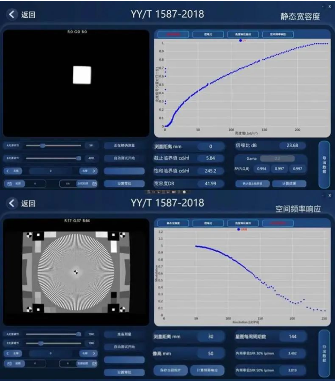Image resolution: width=335 pixels, height=381 pixels.
Task: Click 右移 right arrow in the bottom panel
Action: (88, 353)
